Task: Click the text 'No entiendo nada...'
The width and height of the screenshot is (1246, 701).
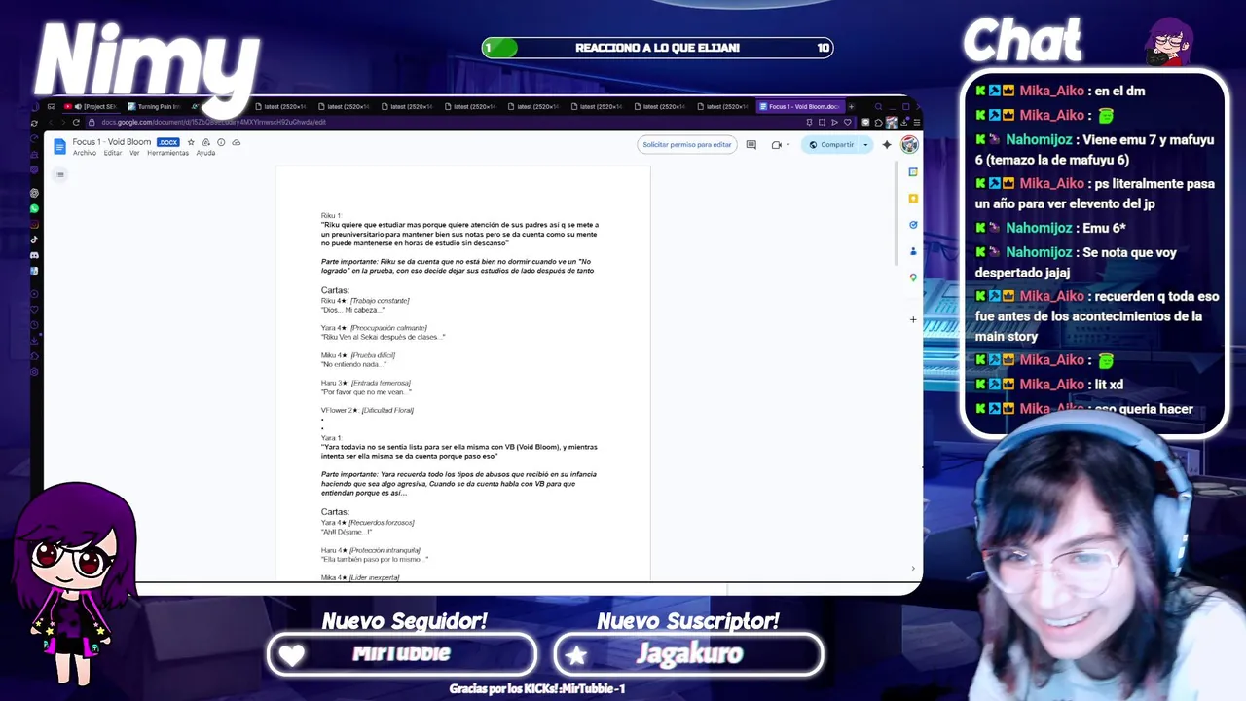Action: [353, 364]
